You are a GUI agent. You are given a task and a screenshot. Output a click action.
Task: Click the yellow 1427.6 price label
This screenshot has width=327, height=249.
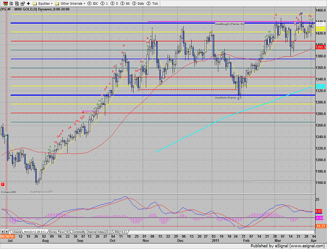(321, 29)
